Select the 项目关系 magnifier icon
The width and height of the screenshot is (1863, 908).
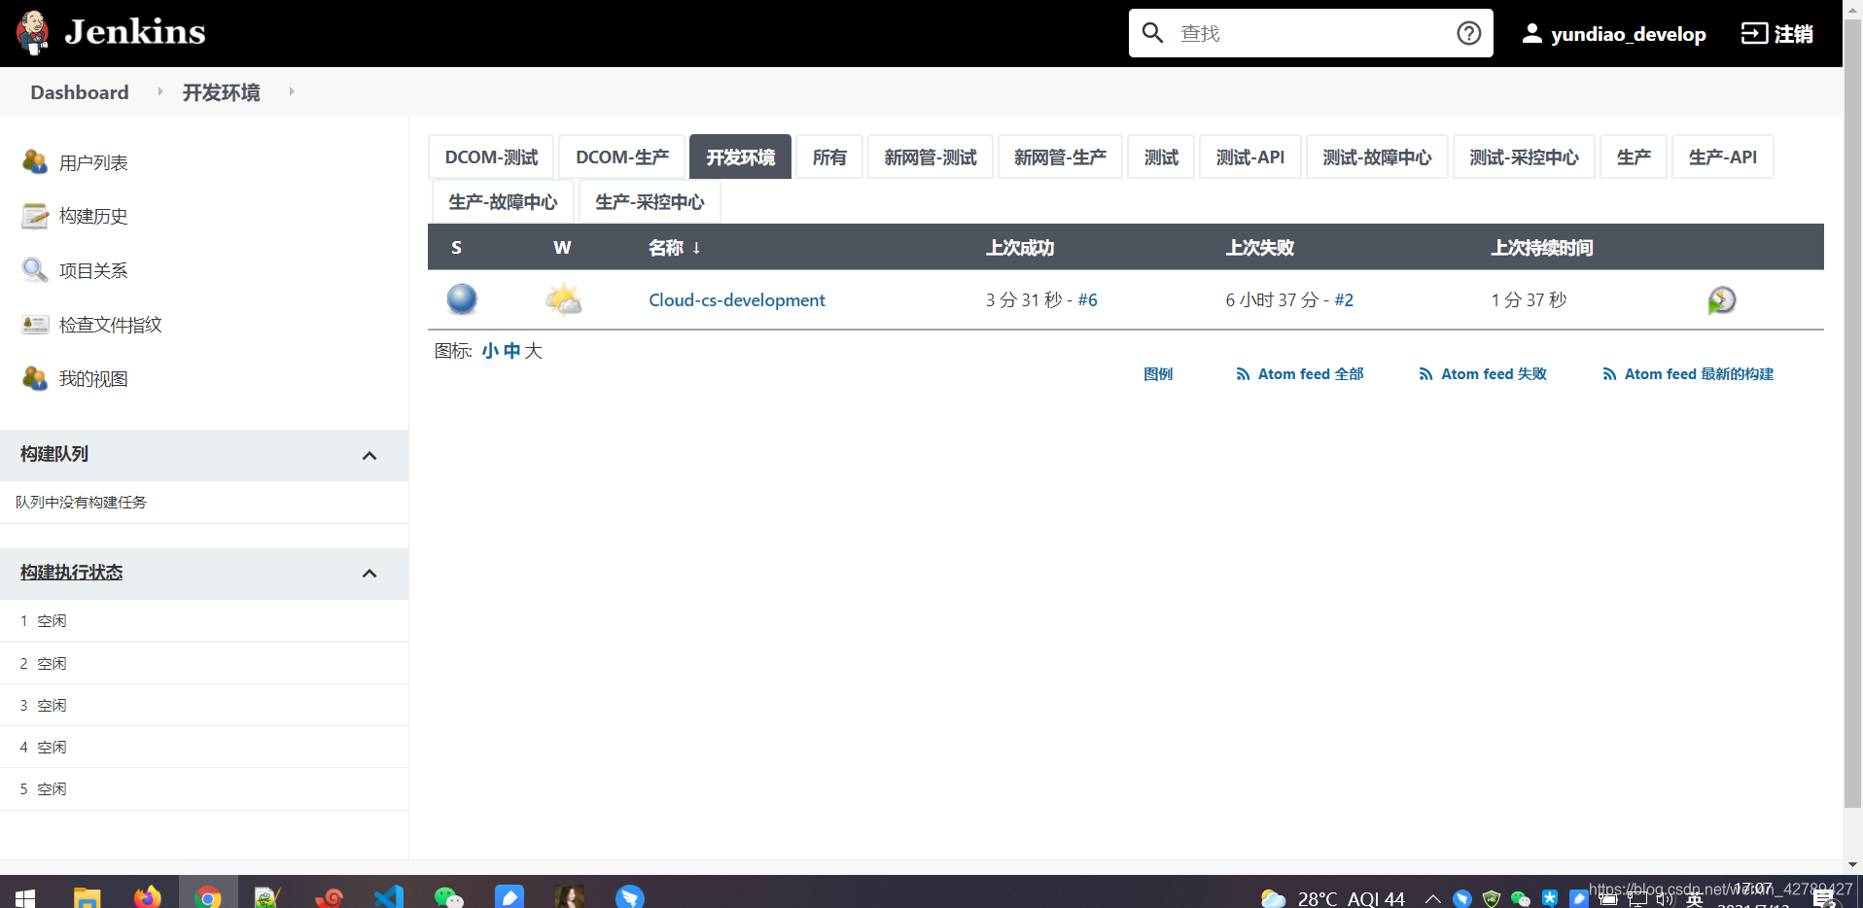pos(35,270)
